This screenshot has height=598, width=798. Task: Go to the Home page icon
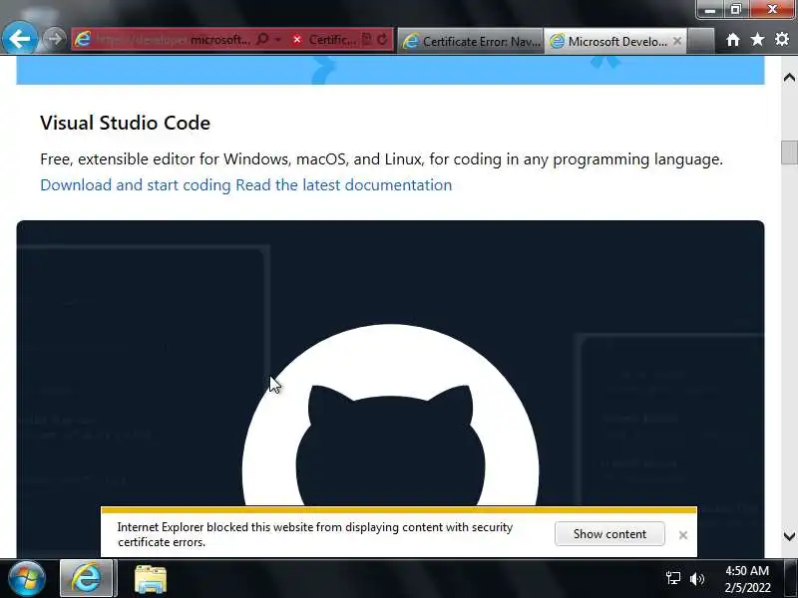(x=733, y=39)
